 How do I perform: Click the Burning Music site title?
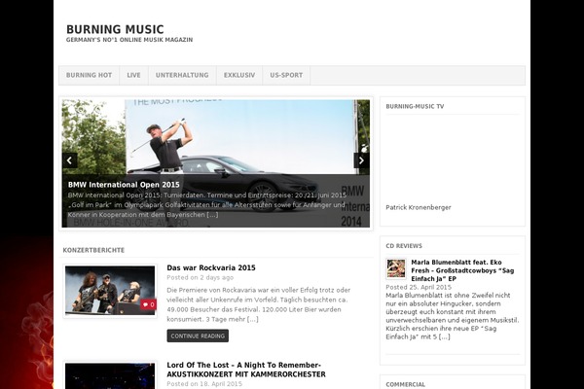coord(115,29)
